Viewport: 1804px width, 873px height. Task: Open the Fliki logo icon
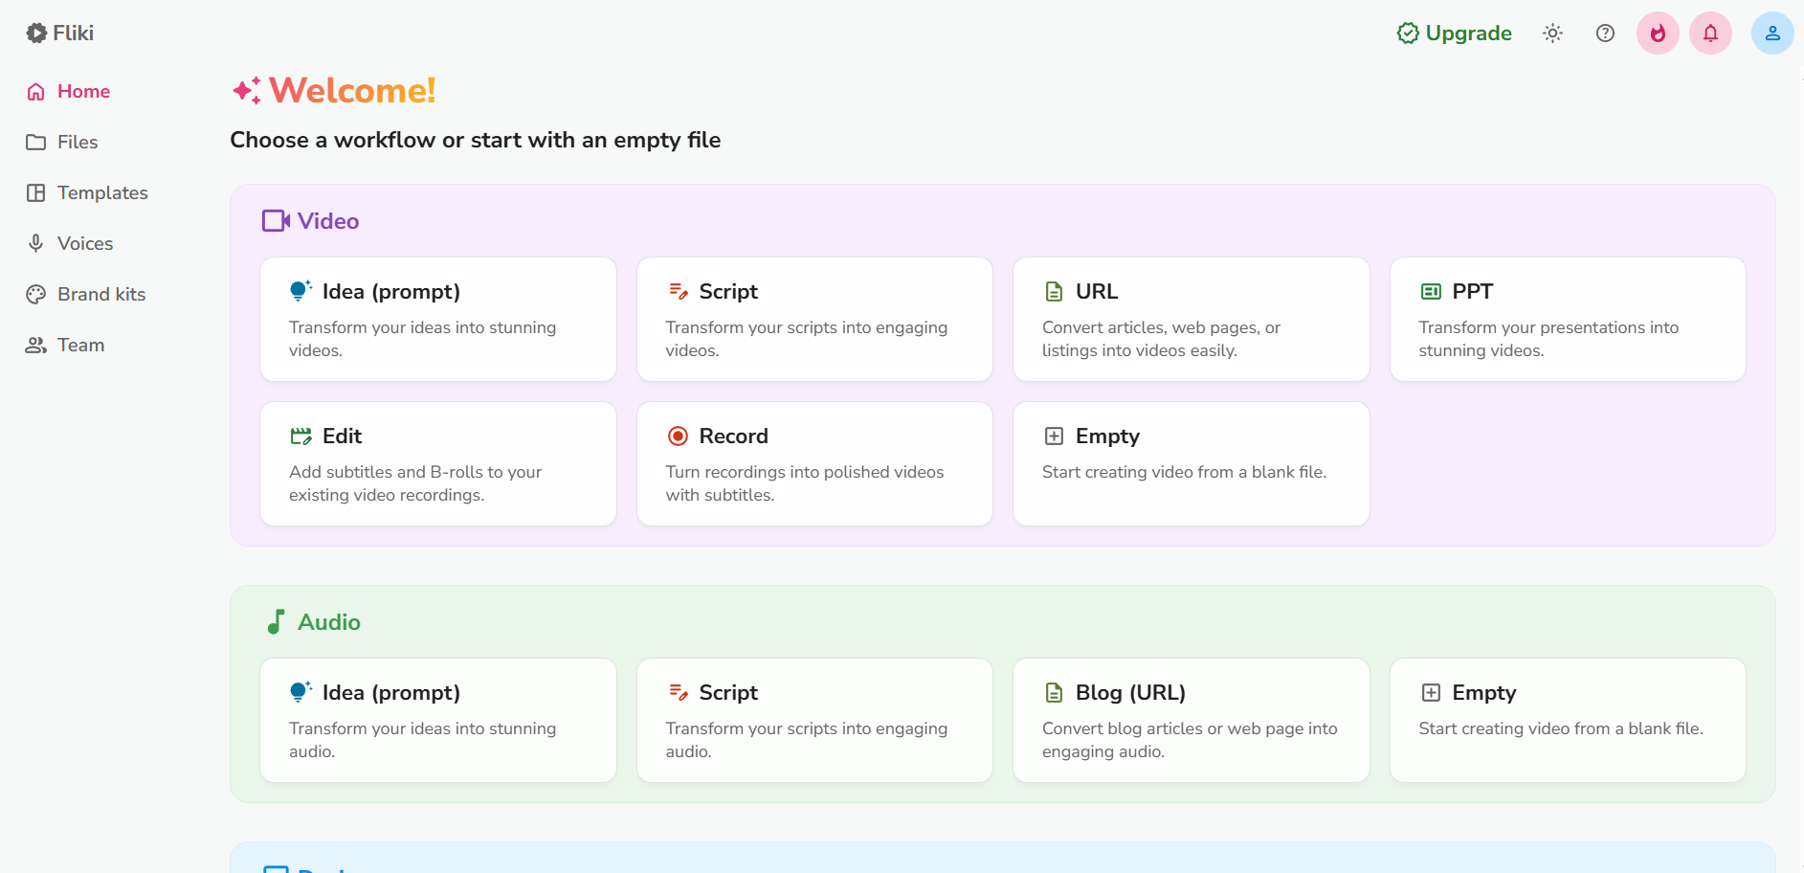click(x=35, y=32)
